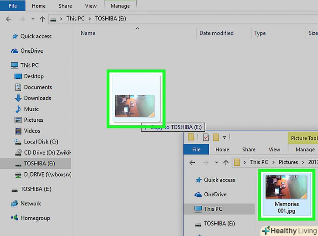Open Picture Tools contextual tab

(303, 138)
